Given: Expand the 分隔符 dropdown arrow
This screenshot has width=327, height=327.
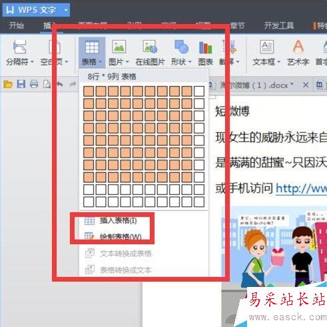Looking at the screenshot, I should point(33,62).
